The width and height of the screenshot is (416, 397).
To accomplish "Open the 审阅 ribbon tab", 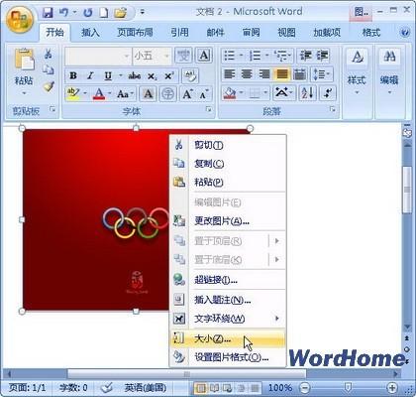I will coord(251,33).
